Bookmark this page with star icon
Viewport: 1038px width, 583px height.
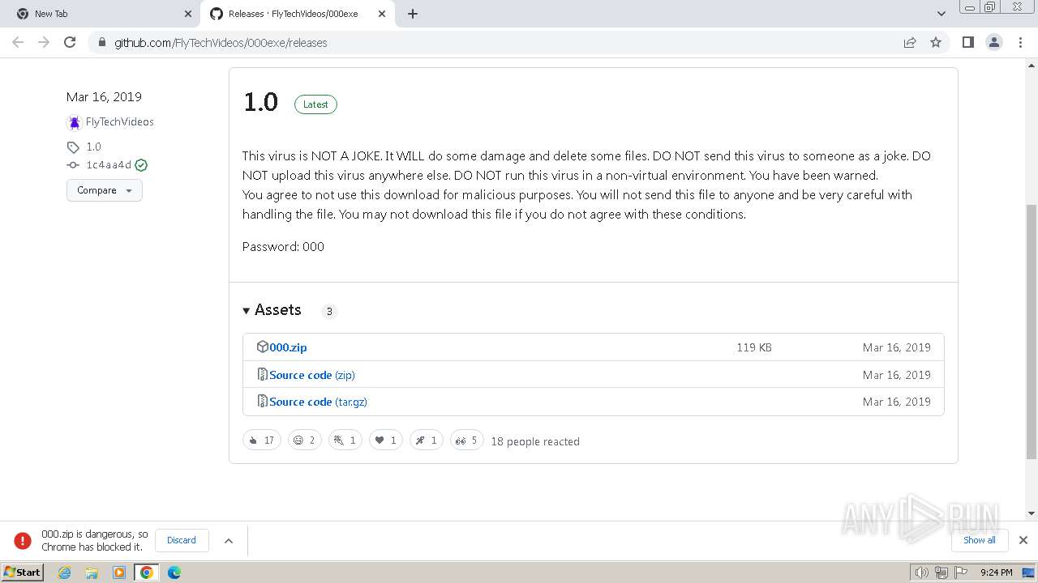(x=936, y=42)
